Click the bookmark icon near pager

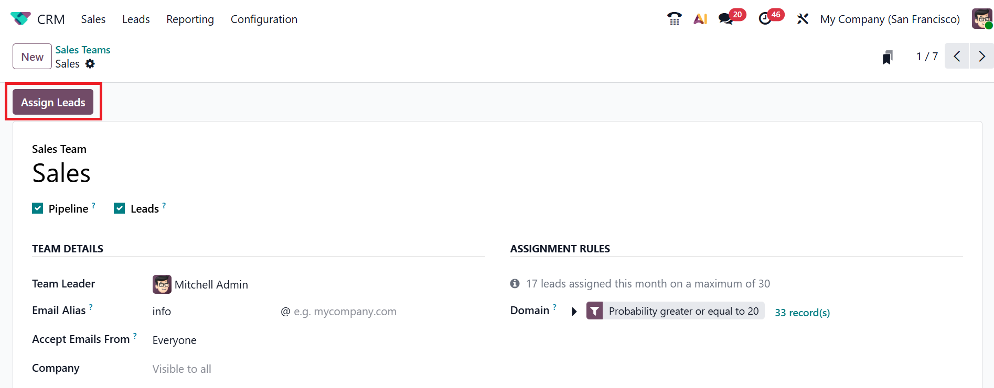(x=888, y=57)
